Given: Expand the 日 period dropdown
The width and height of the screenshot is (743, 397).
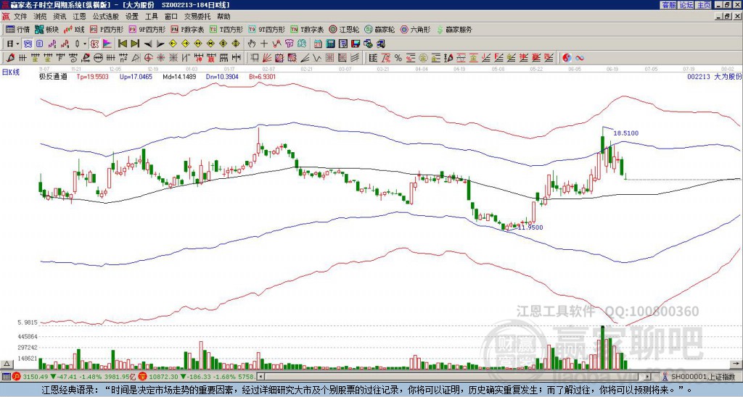Looking at the screenshot, I should coord(17,44).
